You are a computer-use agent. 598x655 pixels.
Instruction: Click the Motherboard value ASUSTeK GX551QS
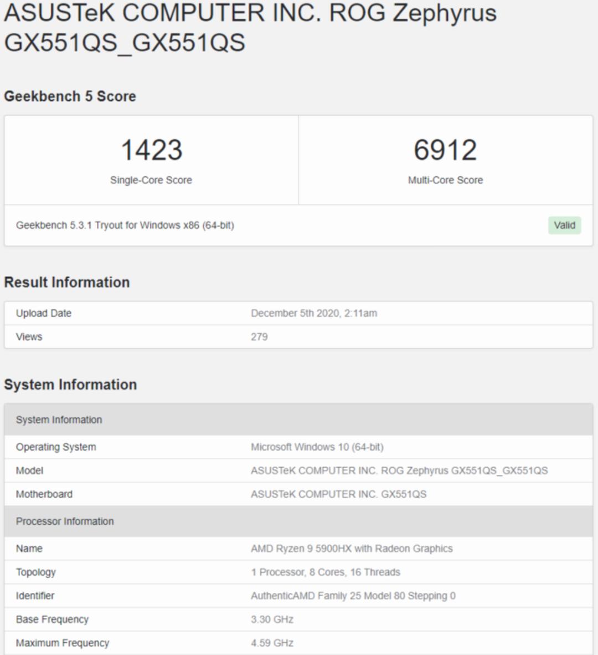coord(338,494)
